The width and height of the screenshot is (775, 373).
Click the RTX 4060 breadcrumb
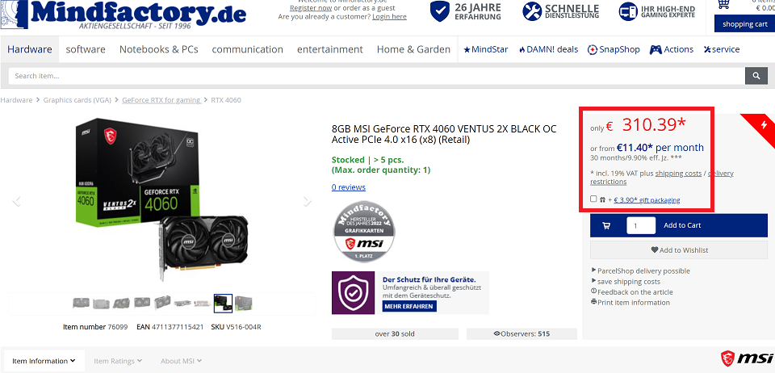(x=226, y=100)
